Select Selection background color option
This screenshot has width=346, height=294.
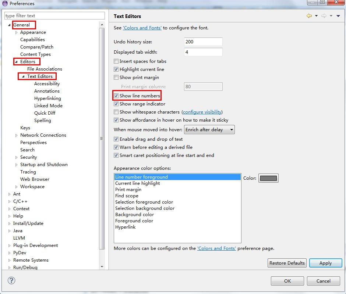pos(177,208)
